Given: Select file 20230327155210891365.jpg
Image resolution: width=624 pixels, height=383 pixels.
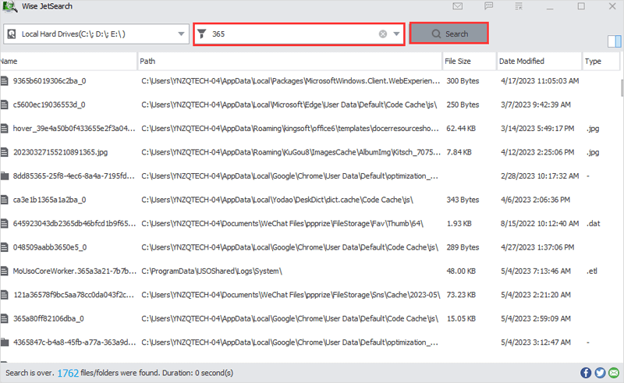Looking at the screenshot, I should tap(61, 152).
